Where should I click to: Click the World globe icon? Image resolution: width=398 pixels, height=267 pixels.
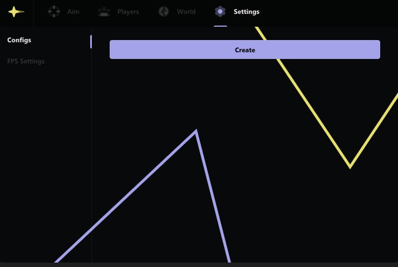tap(163, 12)
